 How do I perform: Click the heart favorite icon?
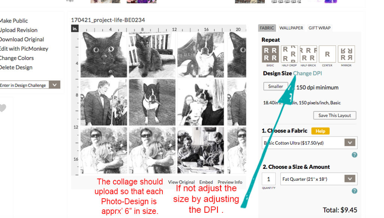(3, 108)
